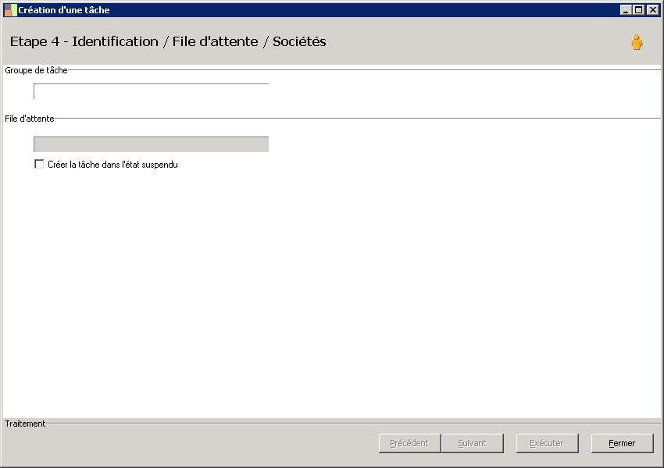The image size is (664, 468).
Task: Enable "Créer la tâche dans l'état suspendu" checkbox
Action: 39,164
